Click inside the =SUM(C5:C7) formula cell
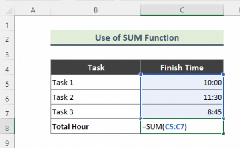 click(x=182, y=126)
